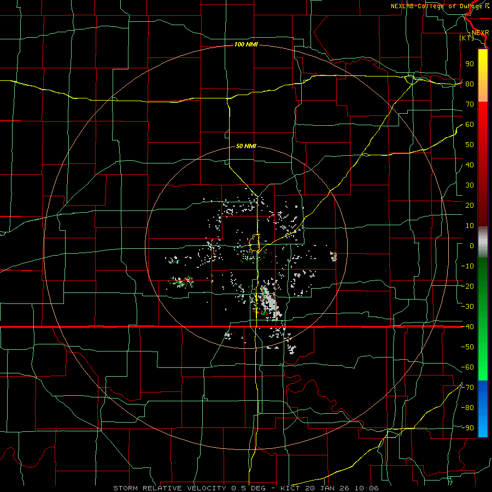This screenshot has height=492, width=492.
Task: Select the positive 10 knot scale value
Action: tap(470, 226)
